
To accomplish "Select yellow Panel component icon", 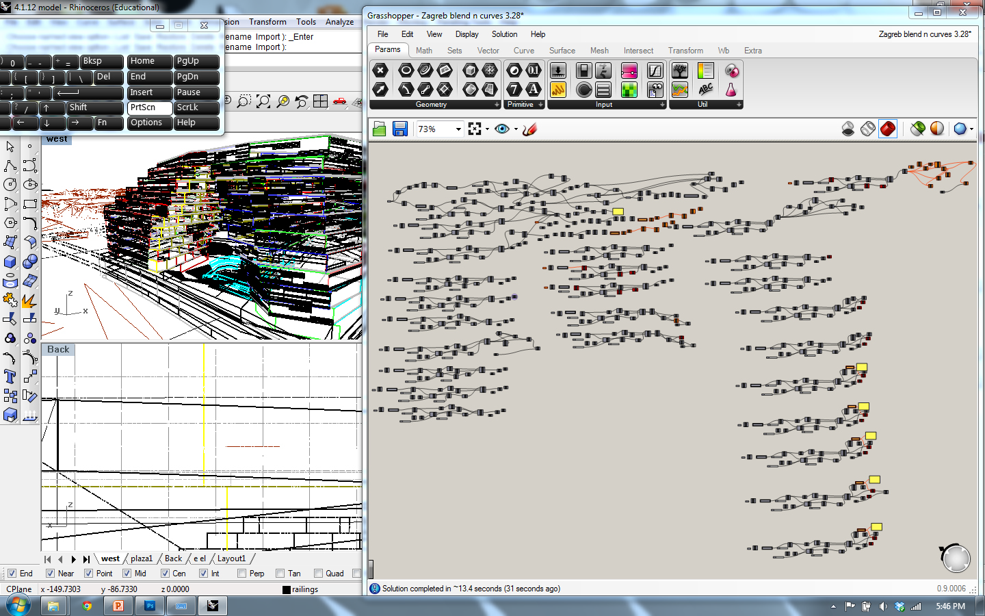I will tap(558, 90).
